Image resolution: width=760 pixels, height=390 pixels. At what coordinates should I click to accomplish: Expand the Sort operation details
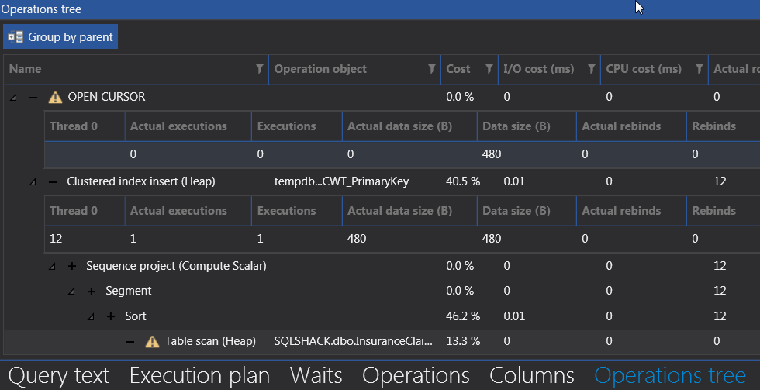[x=111, y=316]
